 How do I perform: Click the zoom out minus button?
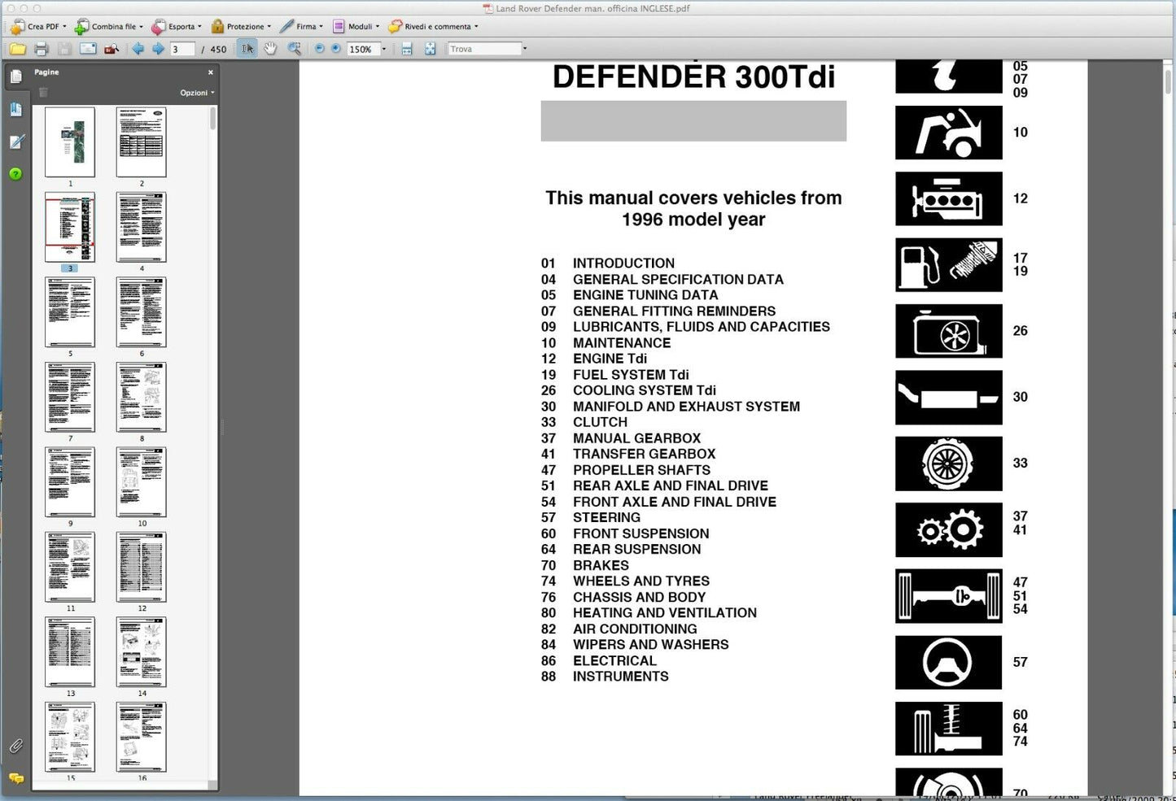319,49
